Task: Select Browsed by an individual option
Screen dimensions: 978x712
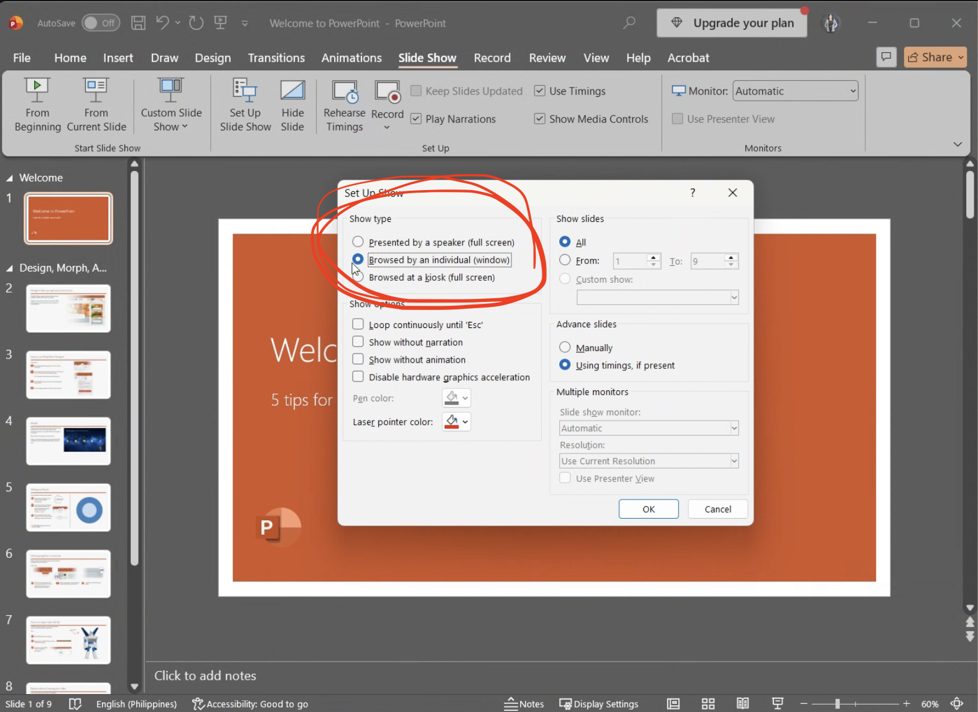Action: coord(358,259)
